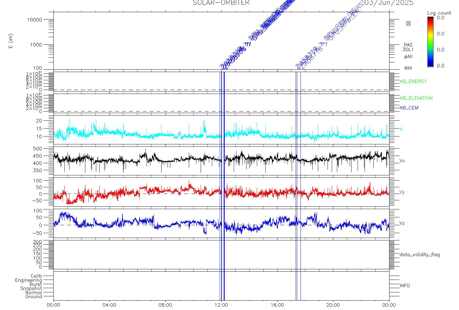Image resolution: width=459 pixels, height=310 pixels.
Task: Click the 350 tick on Vx axis
Action: [38, 171]
